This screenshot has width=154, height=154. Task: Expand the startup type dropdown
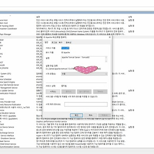[x=84, y=74]
